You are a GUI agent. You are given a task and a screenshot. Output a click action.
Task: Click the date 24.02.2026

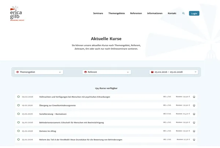27,122
